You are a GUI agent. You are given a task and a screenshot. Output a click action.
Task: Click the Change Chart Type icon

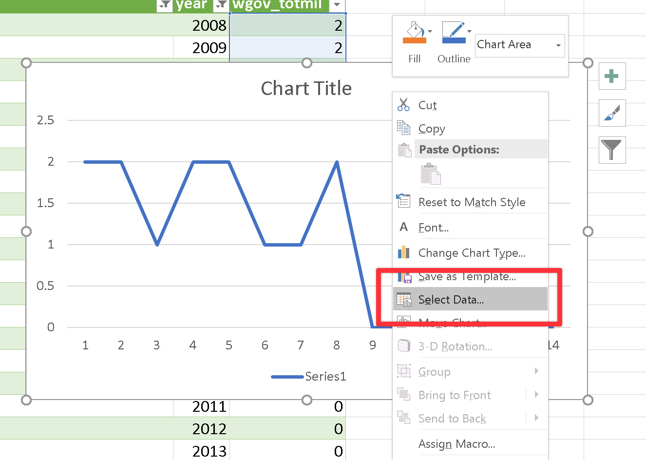[403, 252]
